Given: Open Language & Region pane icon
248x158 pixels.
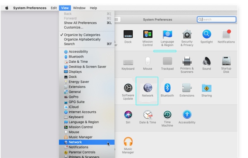Looking at the screenshot, I should pos(167,34).
